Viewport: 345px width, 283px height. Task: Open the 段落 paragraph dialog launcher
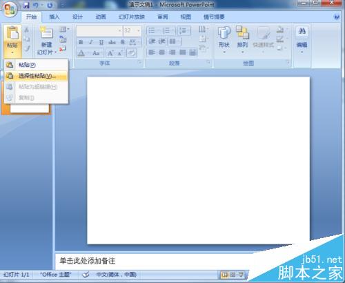(x=208, y=62)
